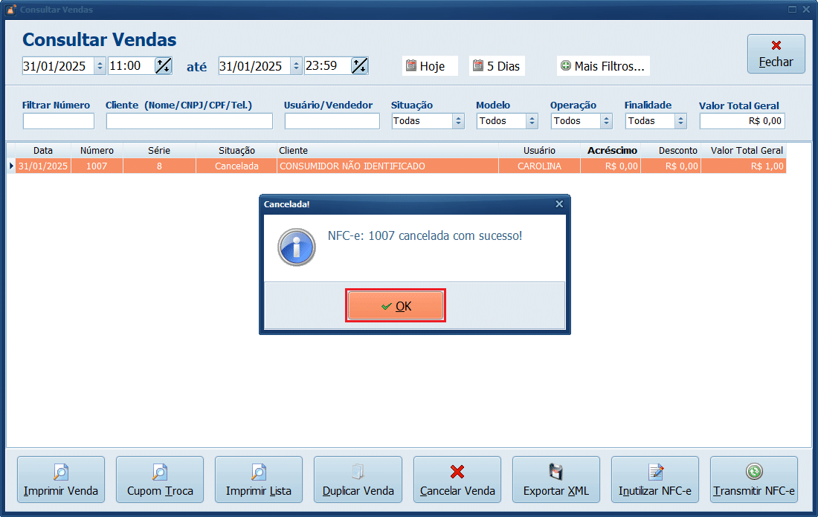This screenshot has height=517, width=818.
Task: Click the end date spinner arrows
Action: (x=296, y=65)
